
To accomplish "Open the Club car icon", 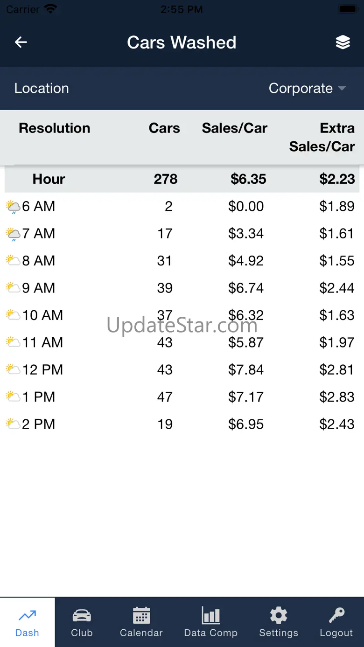I will coord(82,616).
